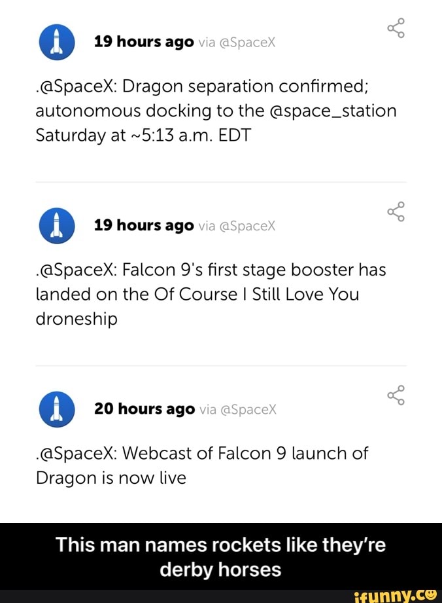Open the "Dragon is now live" text line
442x603 pixels.
[111, 478]
